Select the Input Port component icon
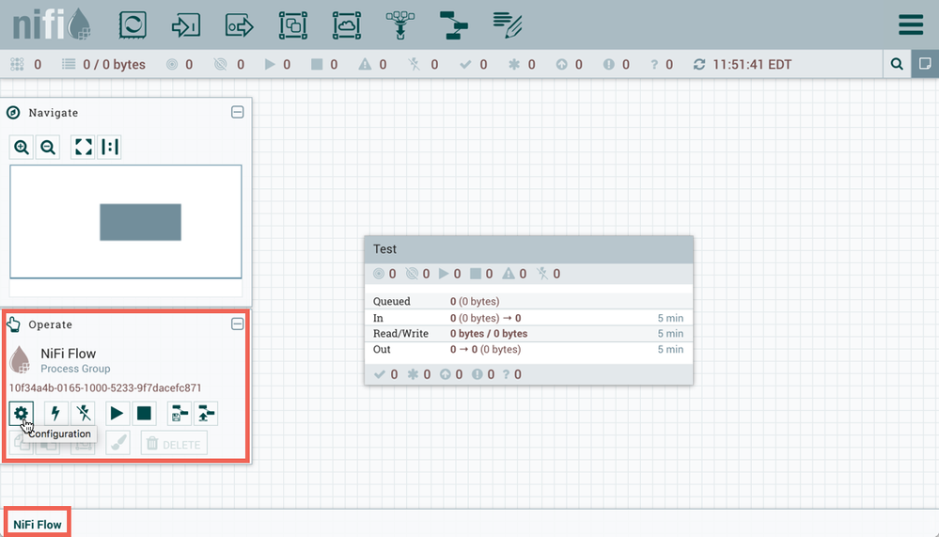The image size is (939, 537). (186, 24)
